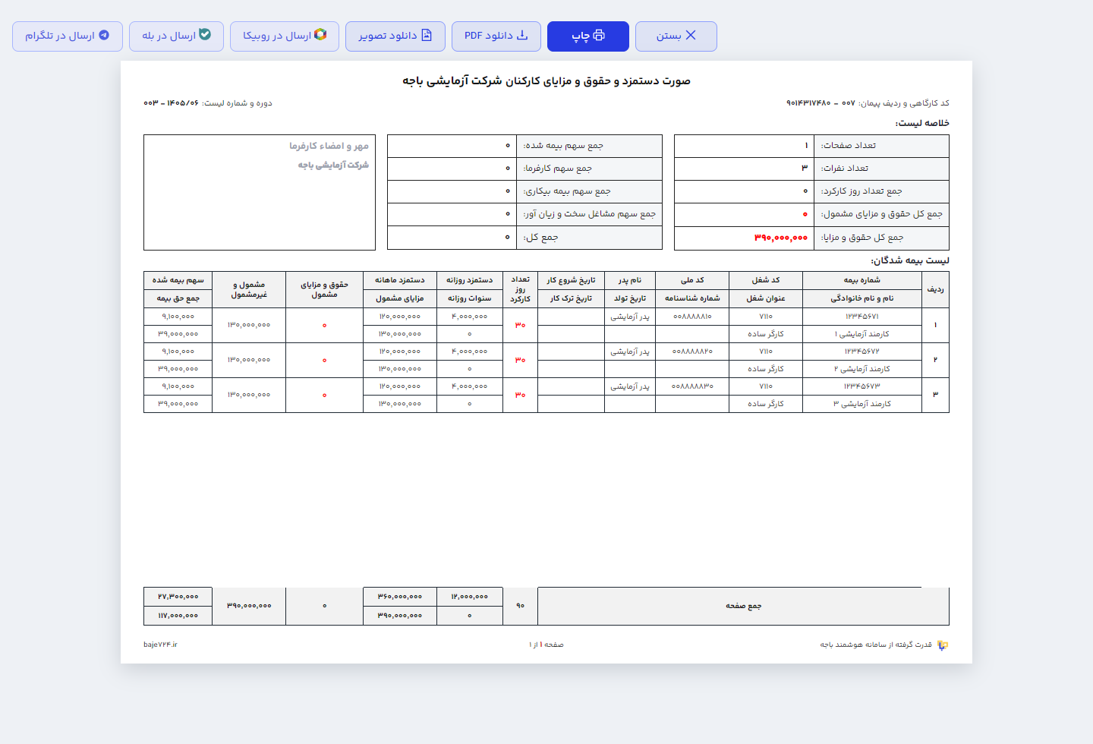Click the employee name "کارمند آزمایشی ۲"
This screenshot has width=1093, height=744.
[862, 369]
